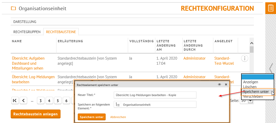Sort by the Name column header
The height and width of the screenshot is (123, 276).
pos(17,41)
